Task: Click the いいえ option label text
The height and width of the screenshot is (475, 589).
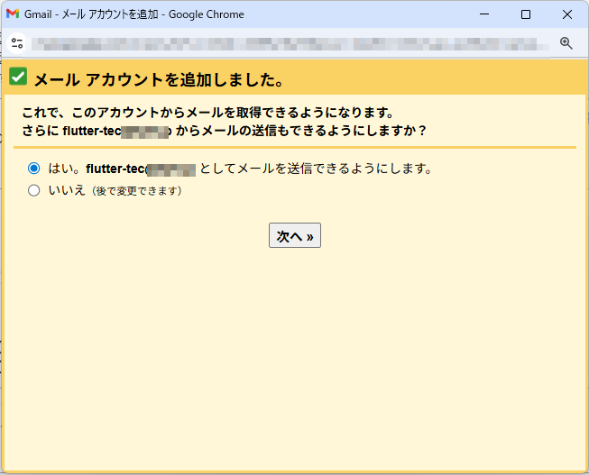Action: tap(67, 190)
